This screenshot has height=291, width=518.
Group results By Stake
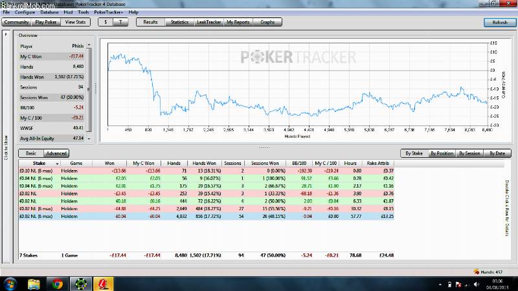[414, 153]
